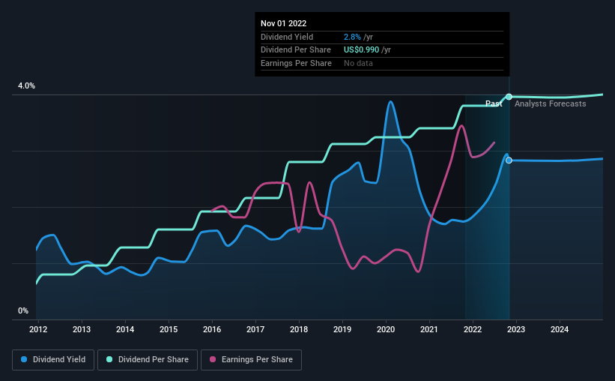
Task: Click the Analysts Forecasts label
Action: 551,103
